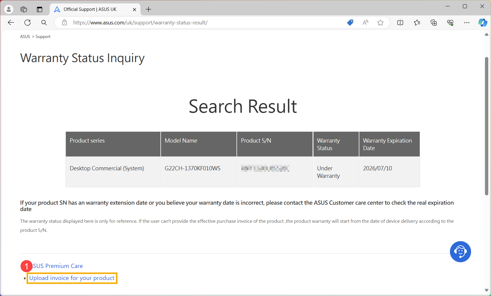The height and width of the screenshot is (296, 491).
Task: Click the browser Back arrow
Action: [x=11, y=23]
